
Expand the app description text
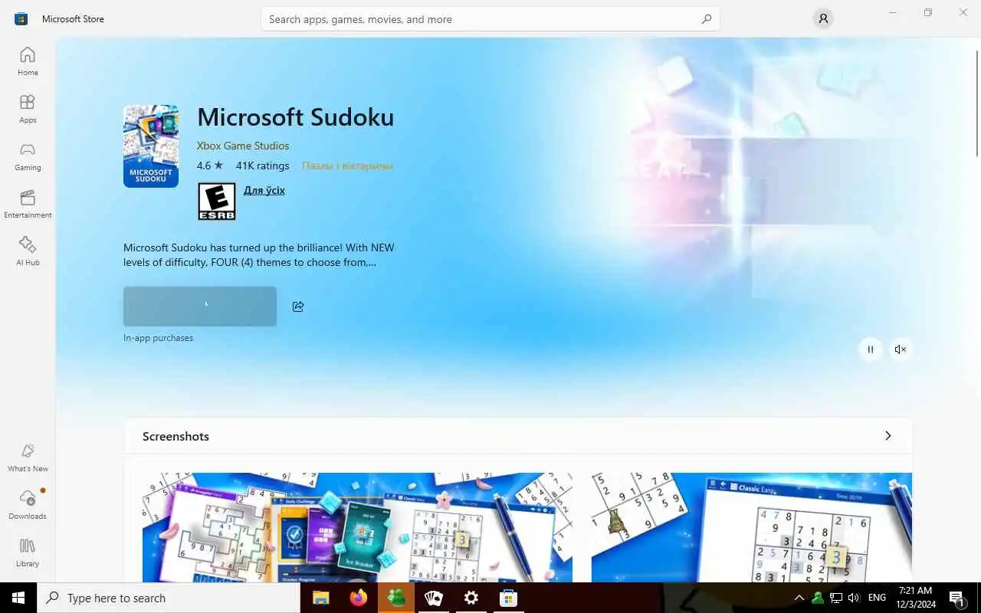point(259,255)
